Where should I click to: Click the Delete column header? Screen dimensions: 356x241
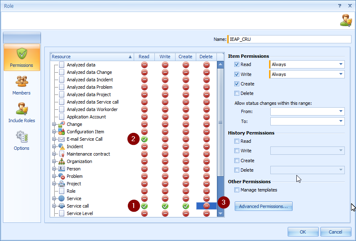(206, 57)
